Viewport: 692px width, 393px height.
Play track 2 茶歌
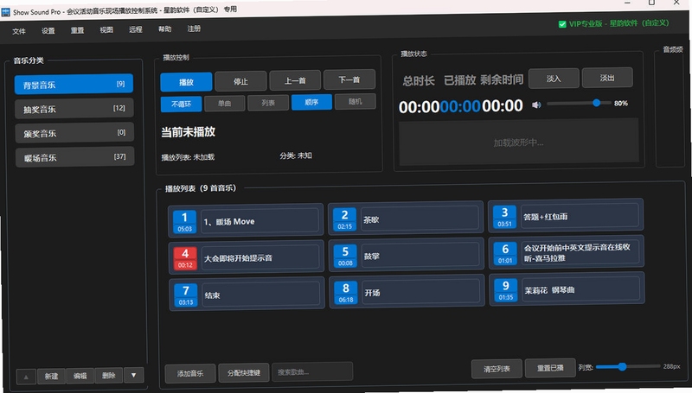pyautogui.click(x=406, y=218)
